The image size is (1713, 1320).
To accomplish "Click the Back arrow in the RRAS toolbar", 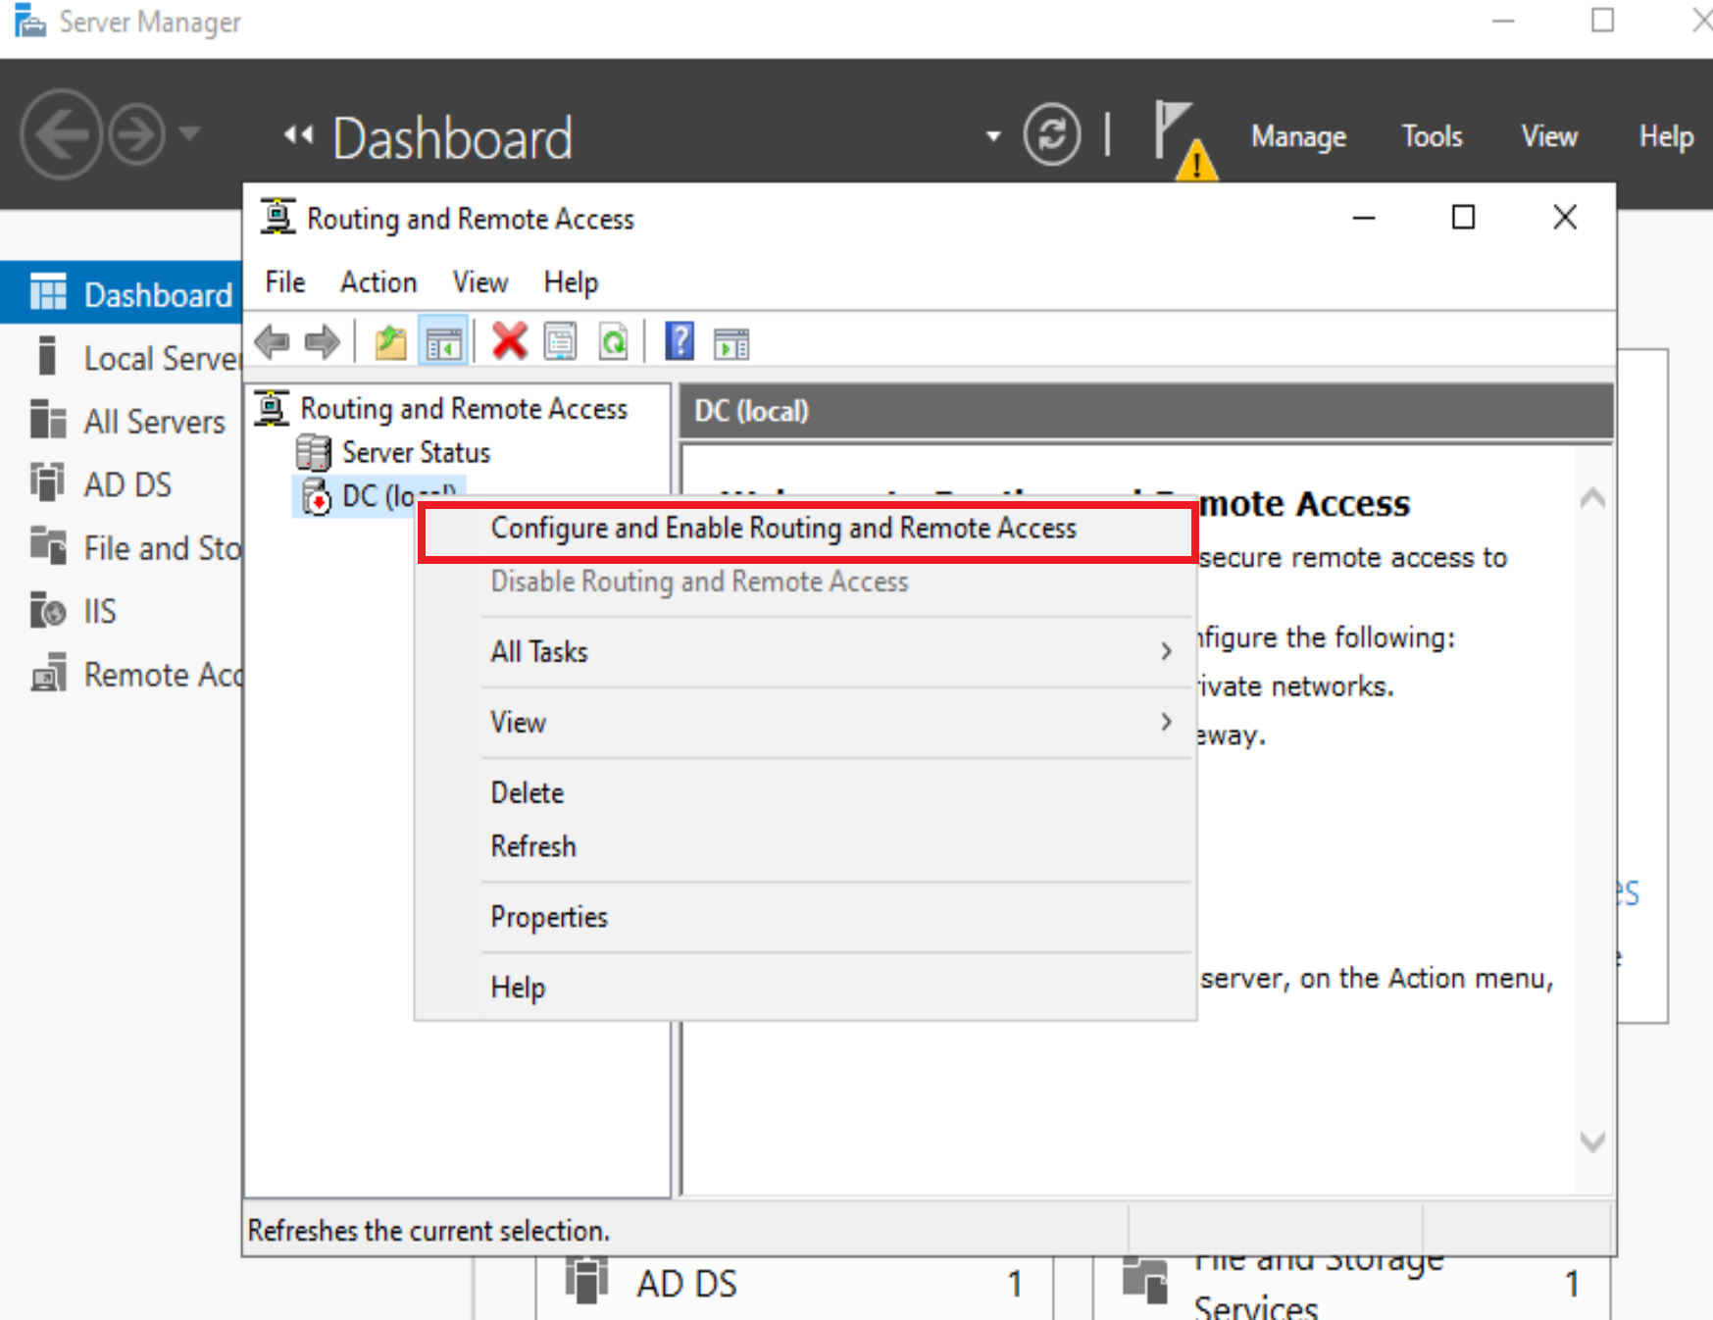I will coord(272,342).
